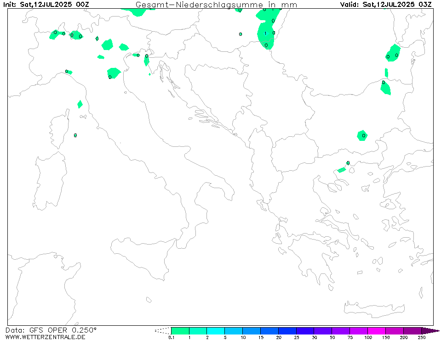Screen dimensions: 441x340
Task: Click the 1 mm value inside the rain area
Action: pos(265,33)
